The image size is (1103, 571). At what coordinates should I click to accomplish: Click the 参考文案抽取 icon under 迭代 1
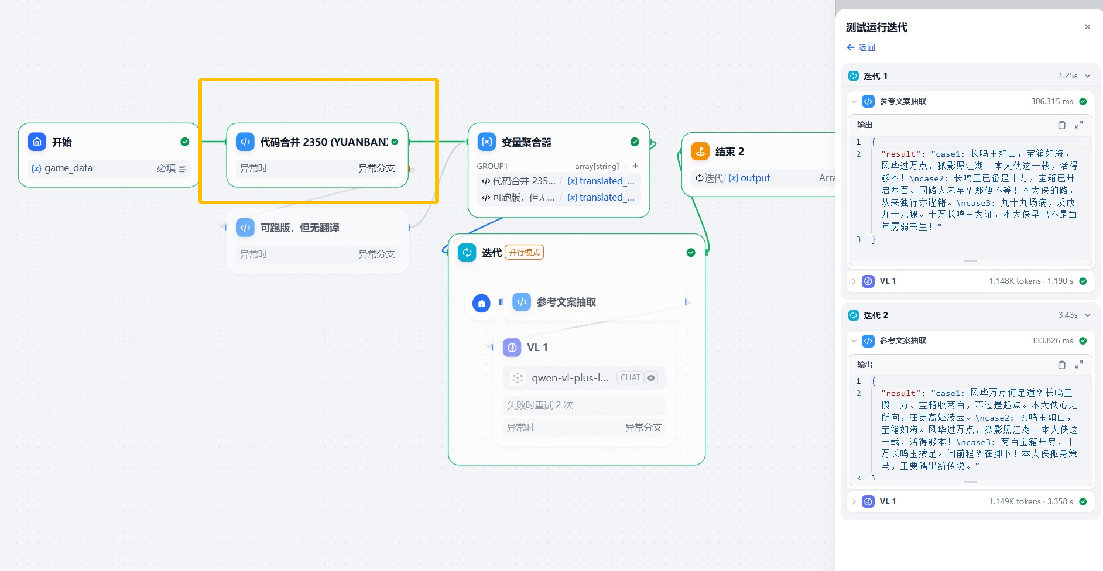pos(868,101)
